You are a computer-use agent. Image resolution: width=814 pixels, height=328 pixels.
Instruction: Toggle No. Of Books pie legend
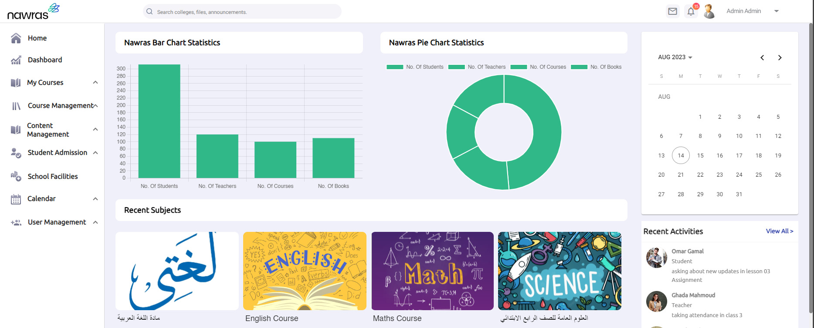tap(596, 67)
